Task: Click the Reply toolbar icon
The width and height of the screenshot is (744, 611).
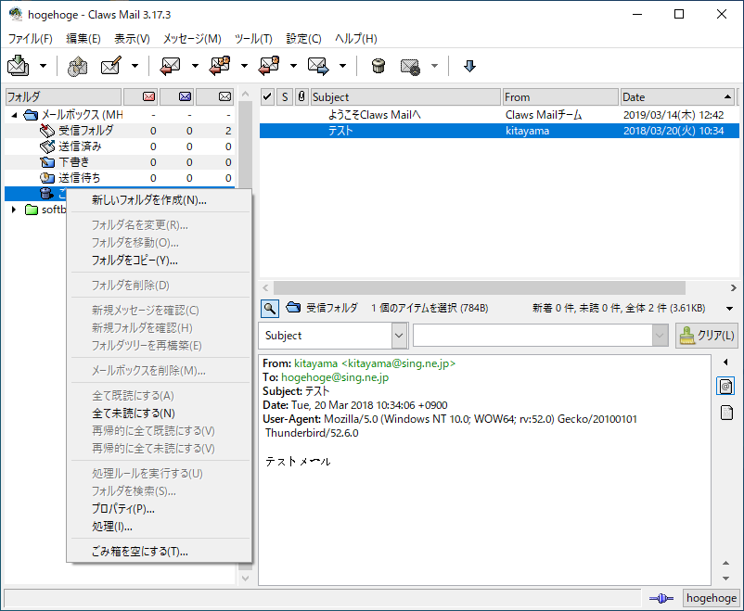Action: 171,66
